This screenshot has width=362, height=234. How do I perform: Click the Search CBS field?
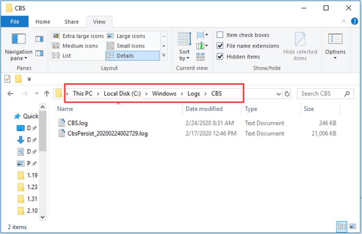point(325,94)
